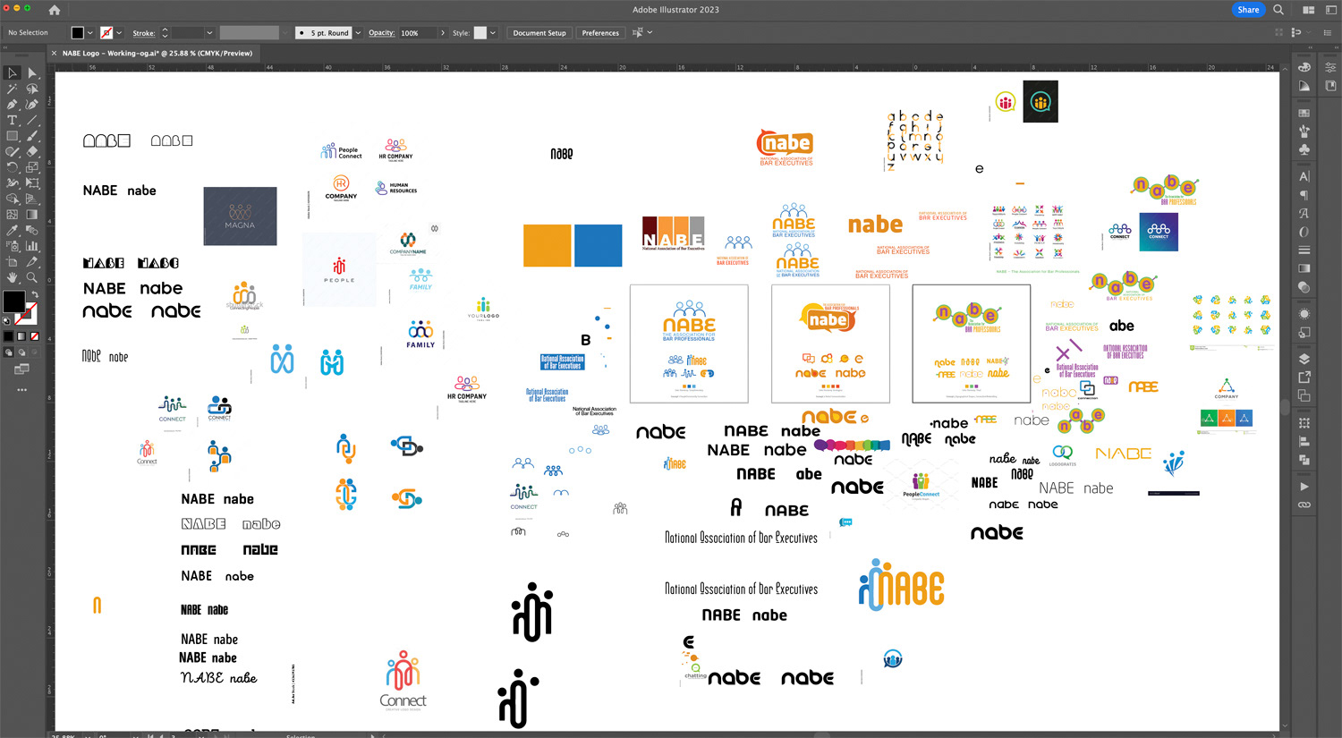The height and width of the screenshot is (738, 1342).
Task: Open Preferences from control bar
Action: click(x=600, y=33)
